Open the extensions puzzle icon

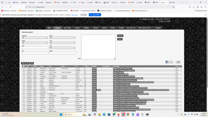point(201,7)
